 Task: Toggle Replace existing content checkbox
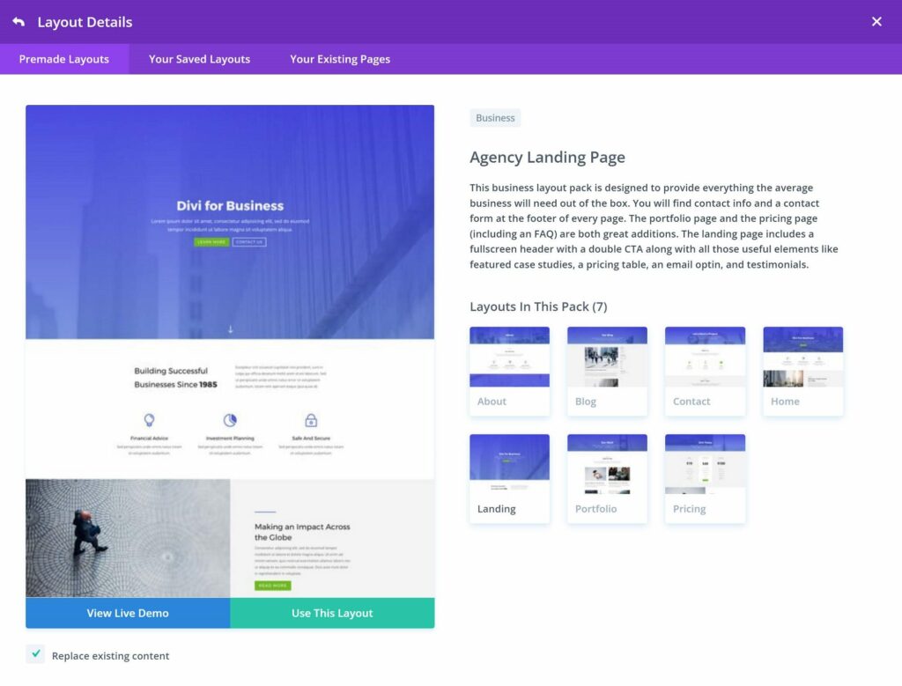coord(35,654)
